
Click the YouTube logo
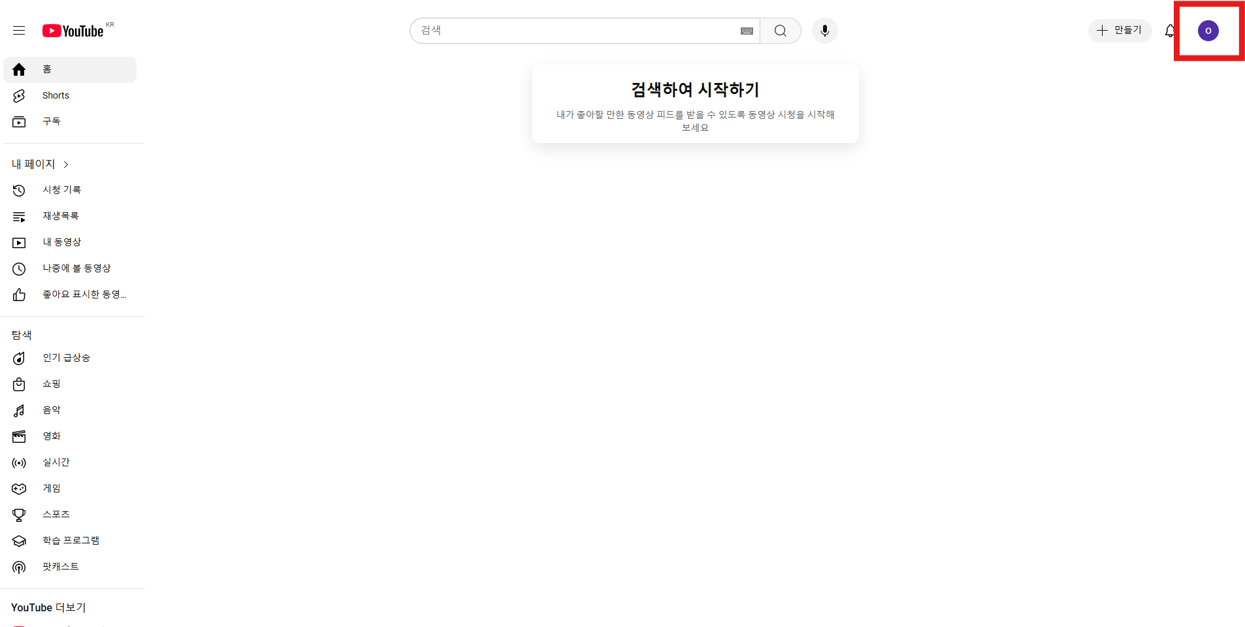click(73, 31)
